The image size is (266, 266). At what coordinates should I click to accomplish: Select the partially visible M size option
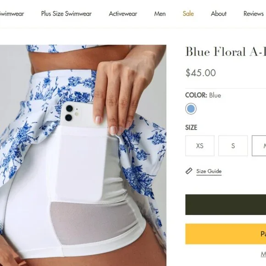(259, 146)
